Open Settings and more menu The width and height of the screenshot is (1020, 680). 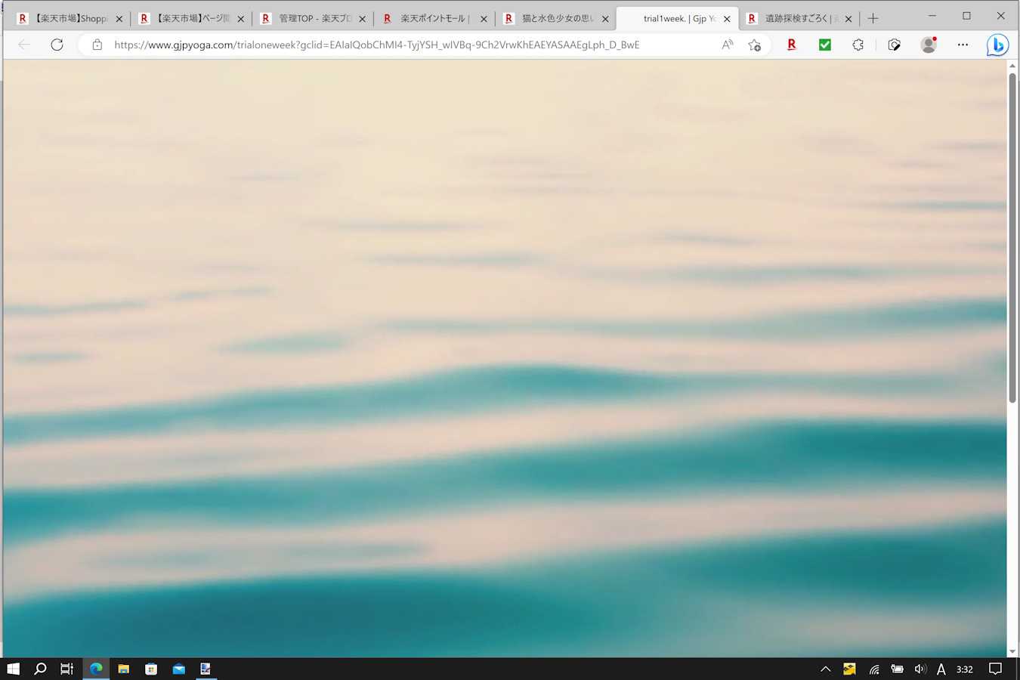coord(963,45)
